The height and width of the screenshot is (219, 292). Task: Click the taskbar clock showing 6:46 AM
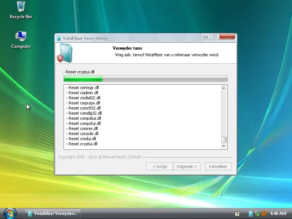278,214
